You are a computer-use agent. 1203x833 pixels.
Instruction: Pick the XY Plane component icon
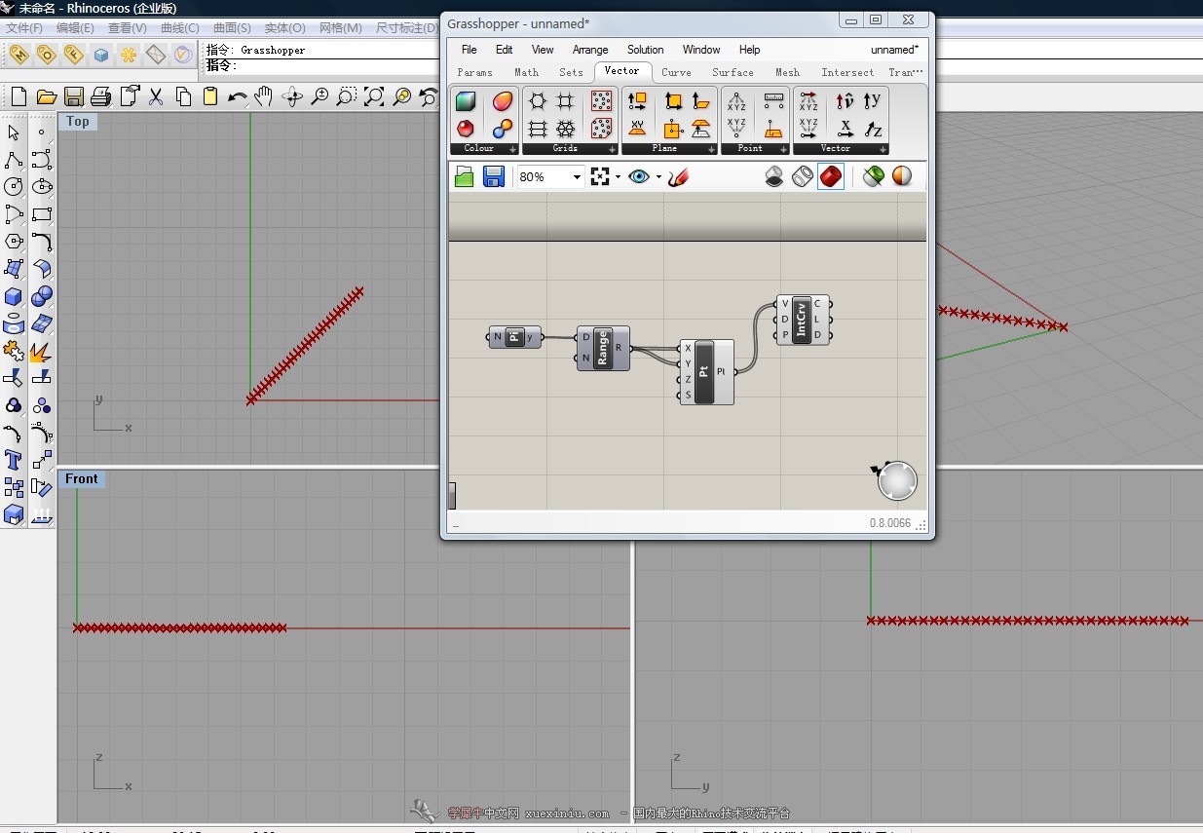[x=637, y=128]
